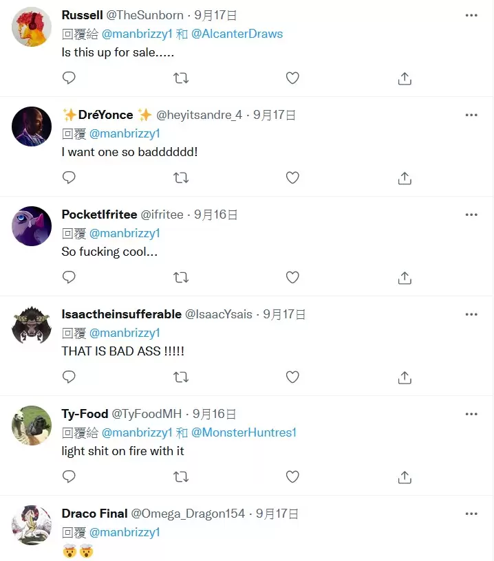The image size is (494, 561).
Task: Click the retweet icon on Russell's tweet
Action: click(180, 78)
